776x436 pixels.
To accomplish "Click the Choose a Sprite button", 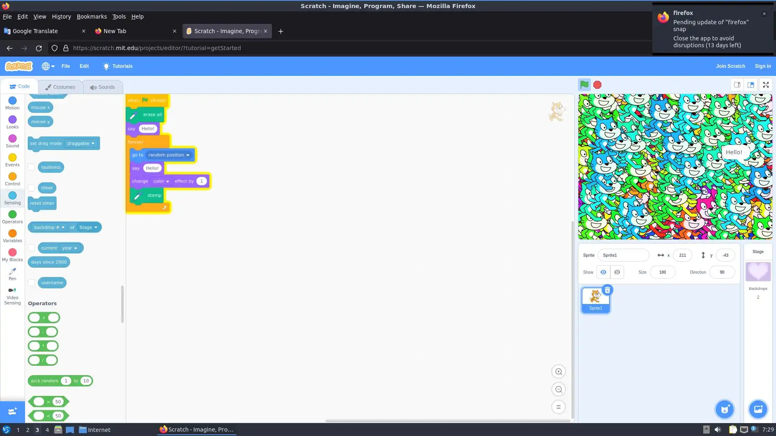I will point(725,409).
